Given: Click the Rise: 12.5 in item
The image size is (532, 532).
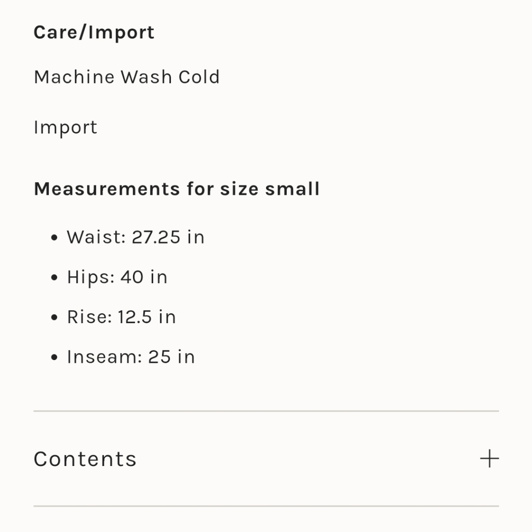Looking at the screenshot, I should (x=121, y=317).
